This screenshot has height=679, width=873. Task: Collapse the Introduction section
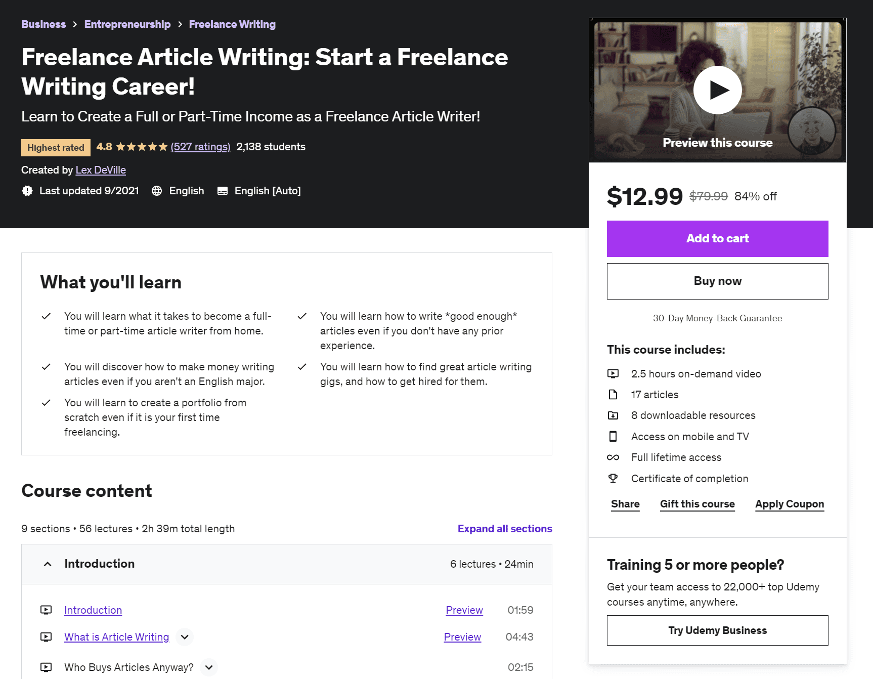(x=47, y=564)
